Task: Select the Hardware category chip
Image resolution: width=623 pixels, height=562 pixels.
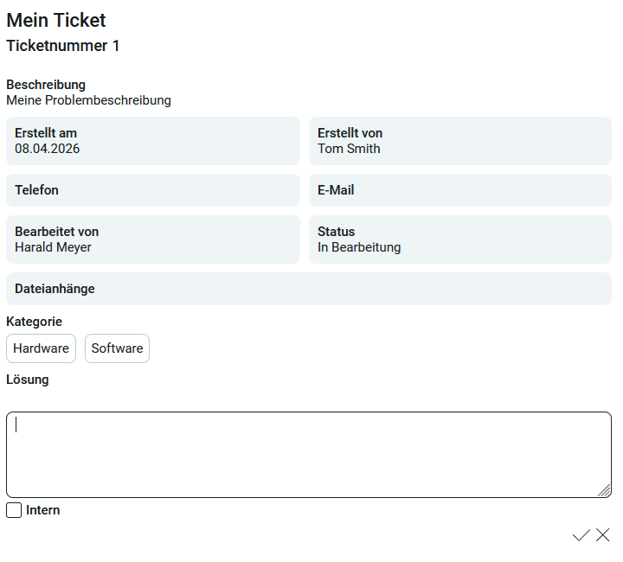Action: click(41, 348)
